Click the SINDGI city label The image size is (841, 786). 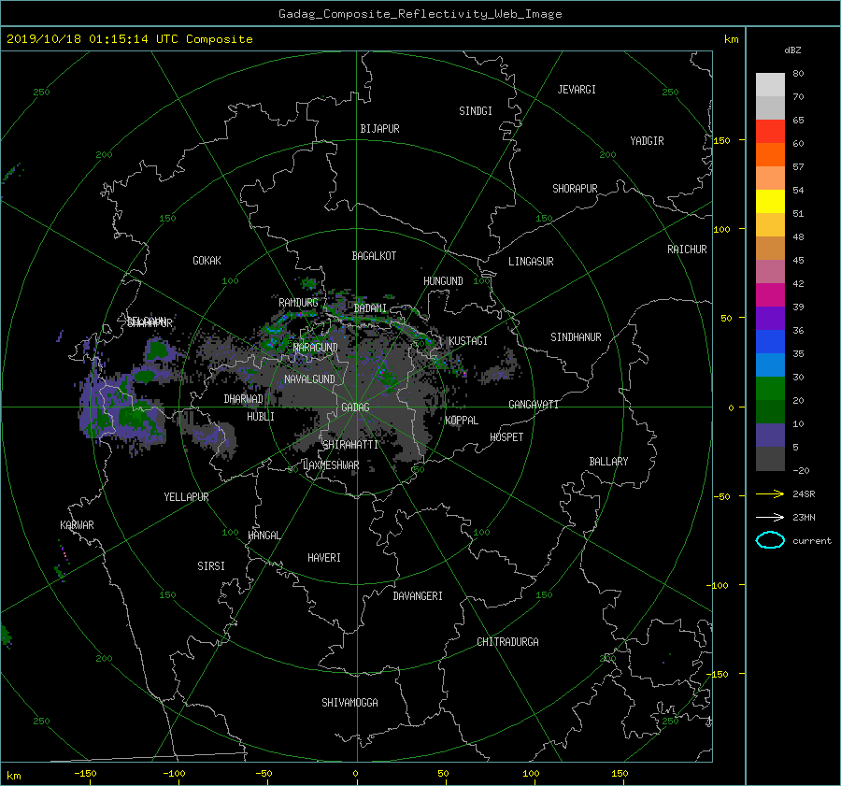point(476,111)
